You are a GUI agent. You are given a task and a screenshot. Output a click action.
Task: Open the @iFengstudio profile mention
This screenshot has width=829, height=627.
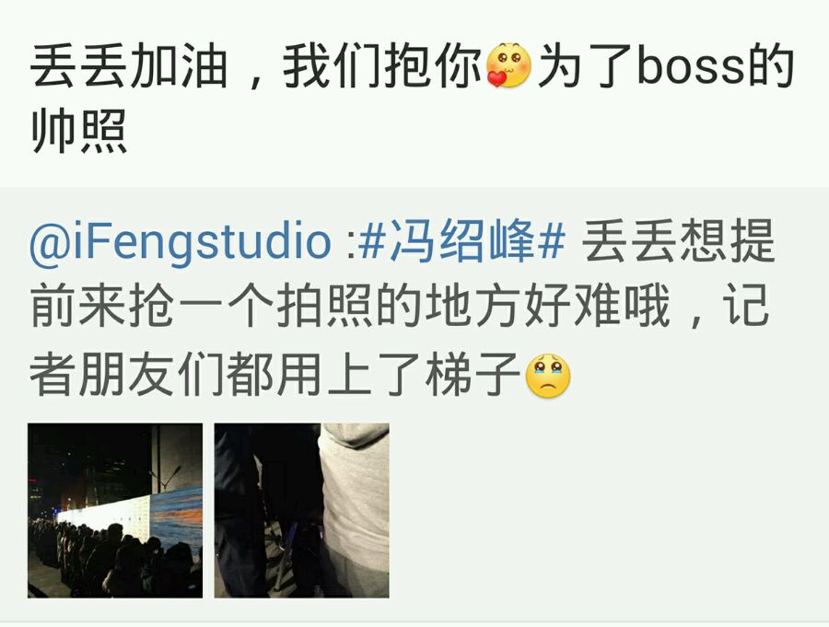point(181,241)
